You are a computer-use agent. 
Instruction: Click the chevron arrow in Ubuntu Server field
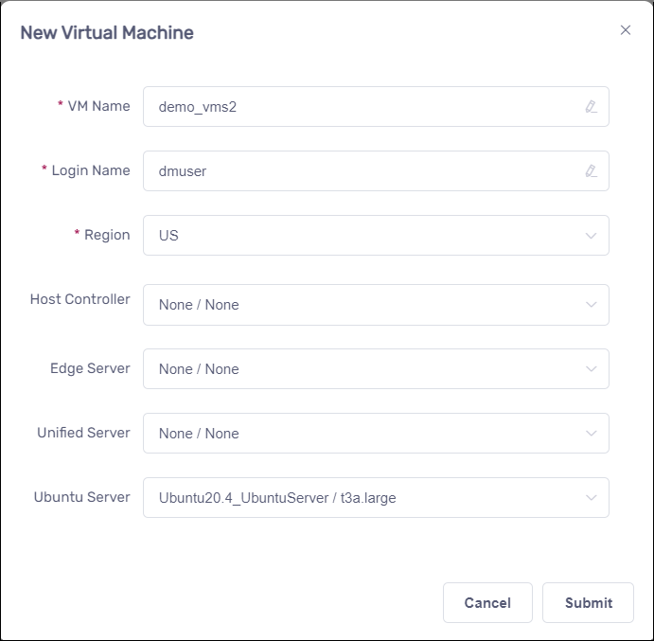[x=591, y=498]
